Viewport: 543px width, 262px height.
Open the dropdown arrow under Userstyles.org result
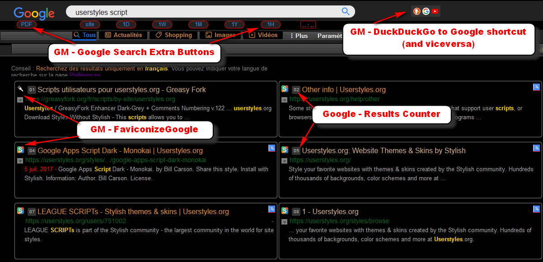(284, 160)
